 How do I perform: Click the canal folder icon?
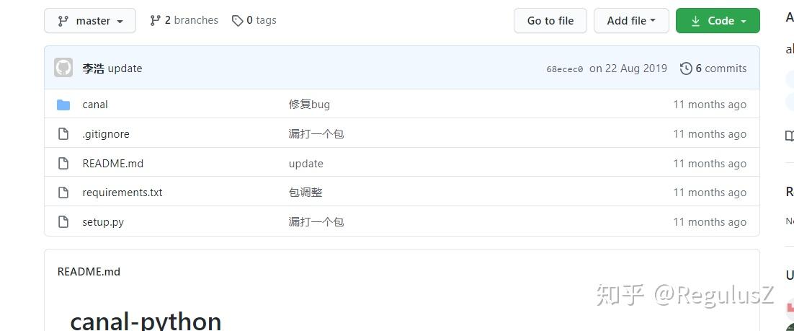click(x=63, y=105)
